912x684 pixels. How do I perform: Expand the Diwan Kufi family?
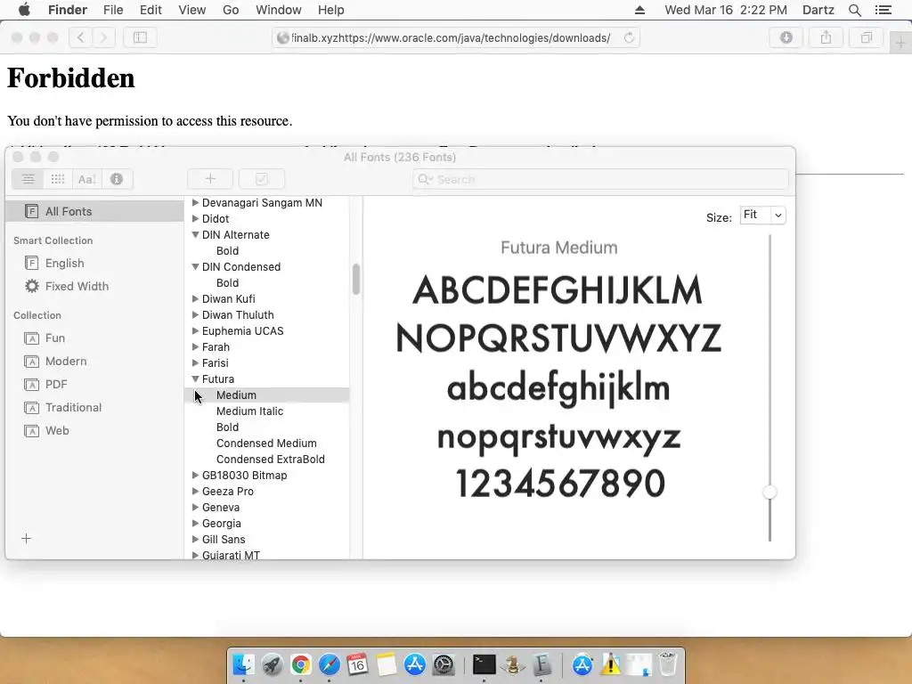coord(195,298)
